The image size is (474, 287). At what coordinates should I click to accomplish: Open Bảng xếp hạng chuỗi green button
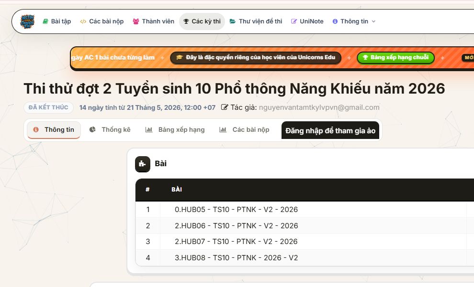(x=395, y=58)
